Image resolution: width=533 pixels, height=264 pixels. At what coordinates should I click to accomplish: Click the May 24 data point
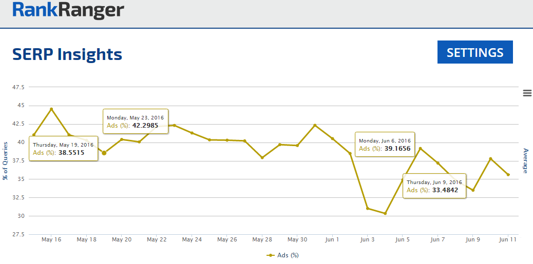[x=192, y=133]
